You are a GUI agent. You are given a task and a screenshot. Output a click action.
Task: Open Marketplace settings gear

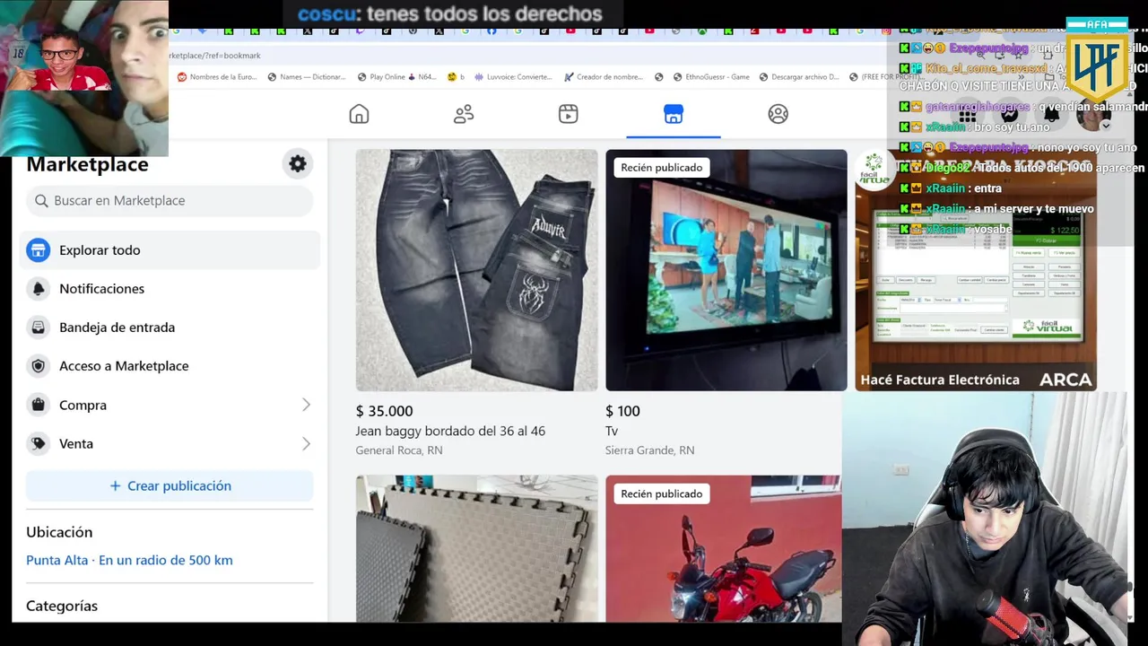pyautogui.click(x=298, y=164)
